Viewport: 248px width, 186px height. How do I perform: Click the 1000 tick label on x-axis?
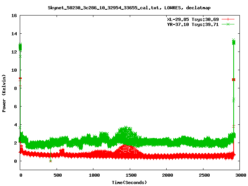[x=93, y=175]
